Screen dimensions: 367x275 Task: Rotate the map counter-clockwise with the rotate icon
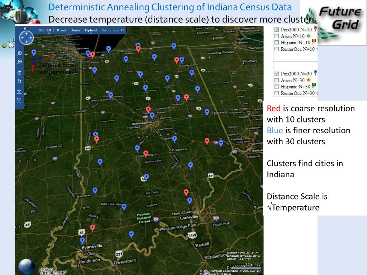[x=19, y=81]
